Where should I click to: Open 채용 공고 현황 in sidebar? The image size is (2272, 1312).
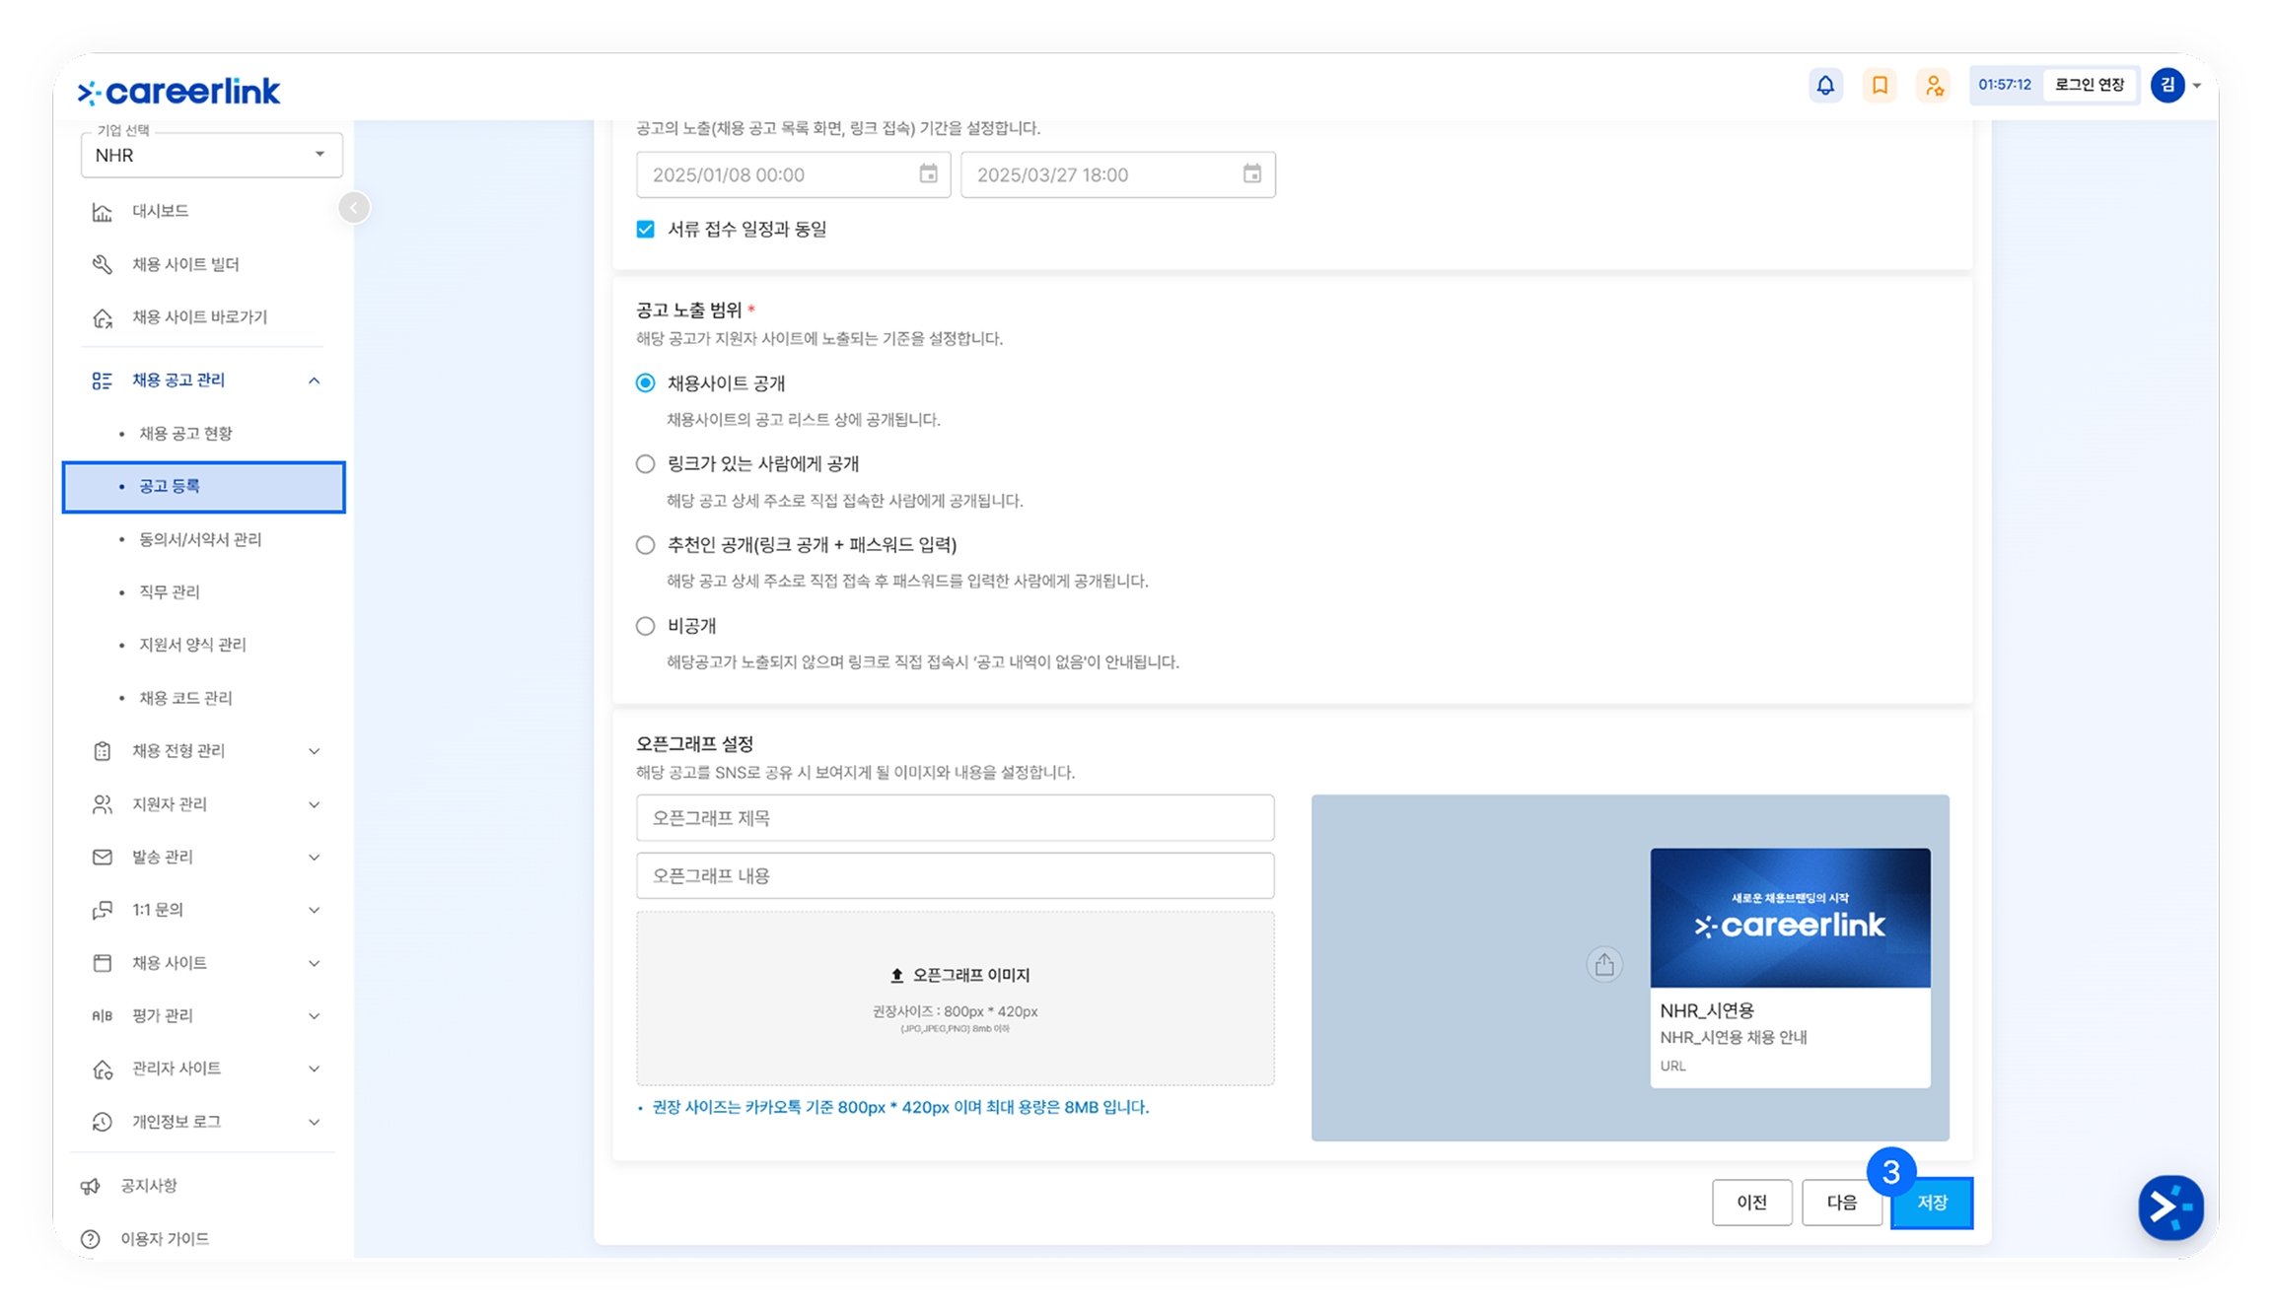click(x=185, y=434)
